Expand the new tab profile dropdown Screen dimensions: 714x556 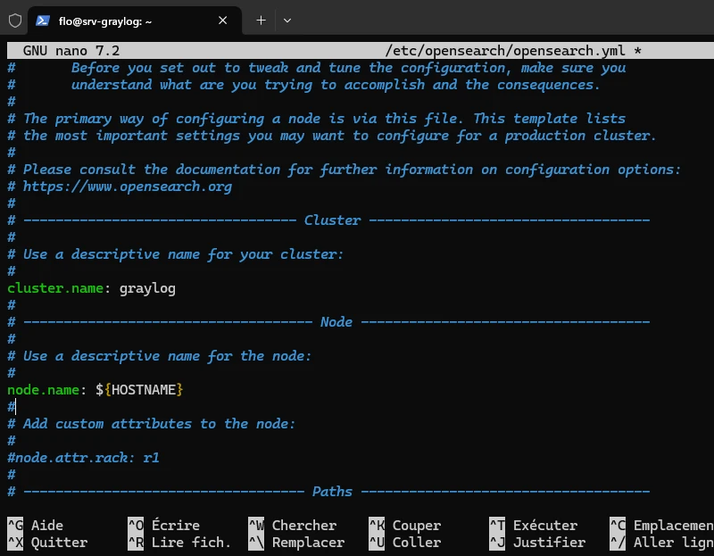(x=287, y=20)
